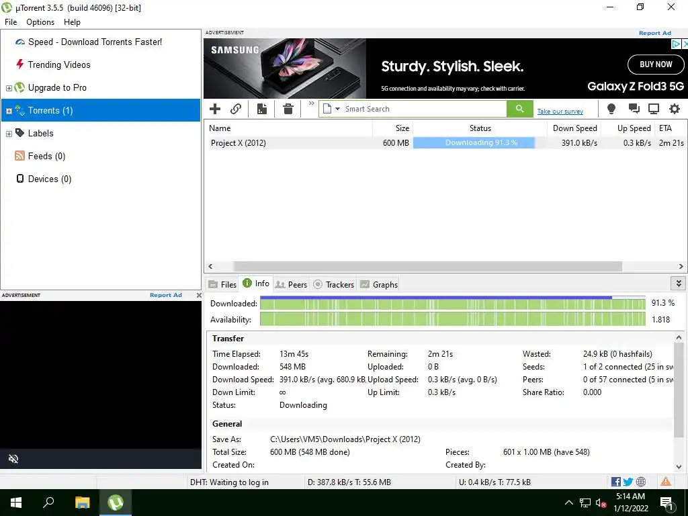Unmute the sidebar video ad
Image resolution: width=688 pixels, height=516 pixels.
[13, 459]
